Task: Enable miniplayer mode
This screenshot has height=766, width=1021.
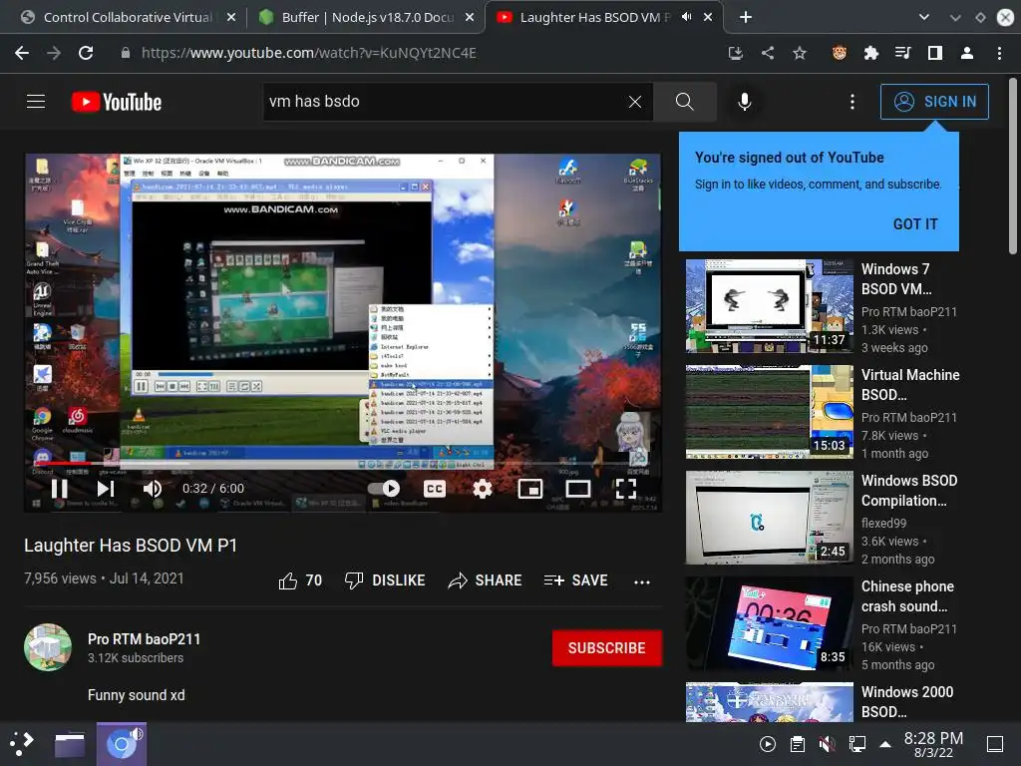Action: tap(530, 489)
